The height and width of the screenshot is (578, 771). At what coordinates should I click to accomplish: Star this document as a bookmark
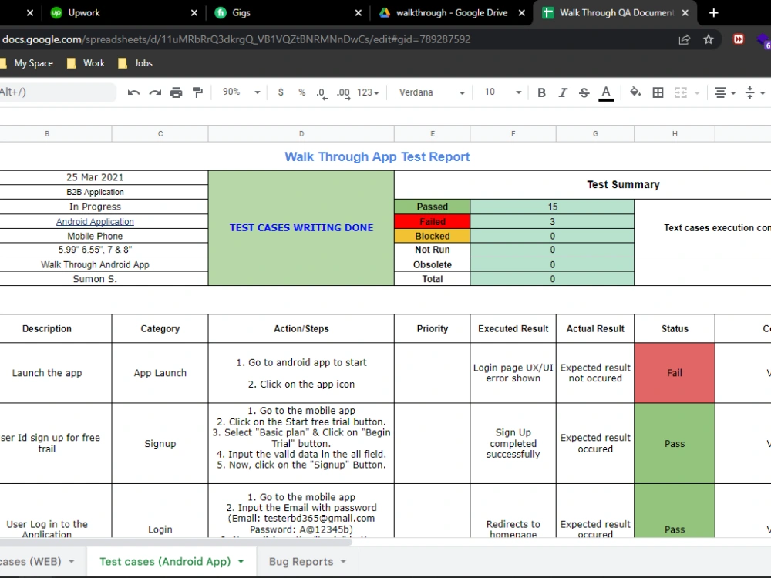(709, 39)
